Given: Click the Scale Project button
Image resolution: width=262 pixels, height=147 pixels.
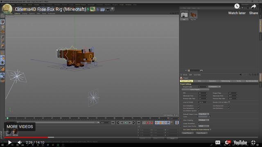Looking at the screenshot, I should pos(195,89).
